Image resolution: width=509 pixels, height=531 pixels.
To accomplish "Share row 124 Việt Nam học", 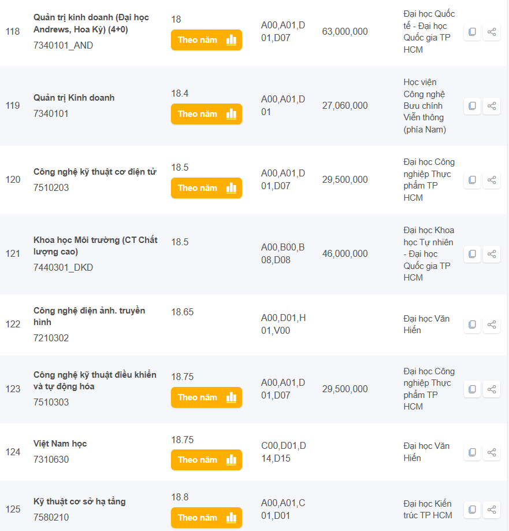I will [x=492, y=452].
